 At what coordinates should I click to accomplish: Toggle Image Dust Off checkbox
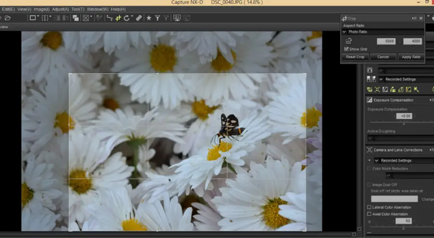pos(369,185)
